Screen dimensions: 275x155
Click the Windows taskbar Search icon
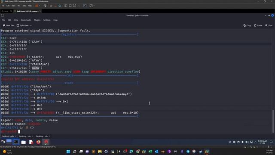coord(74,152)
